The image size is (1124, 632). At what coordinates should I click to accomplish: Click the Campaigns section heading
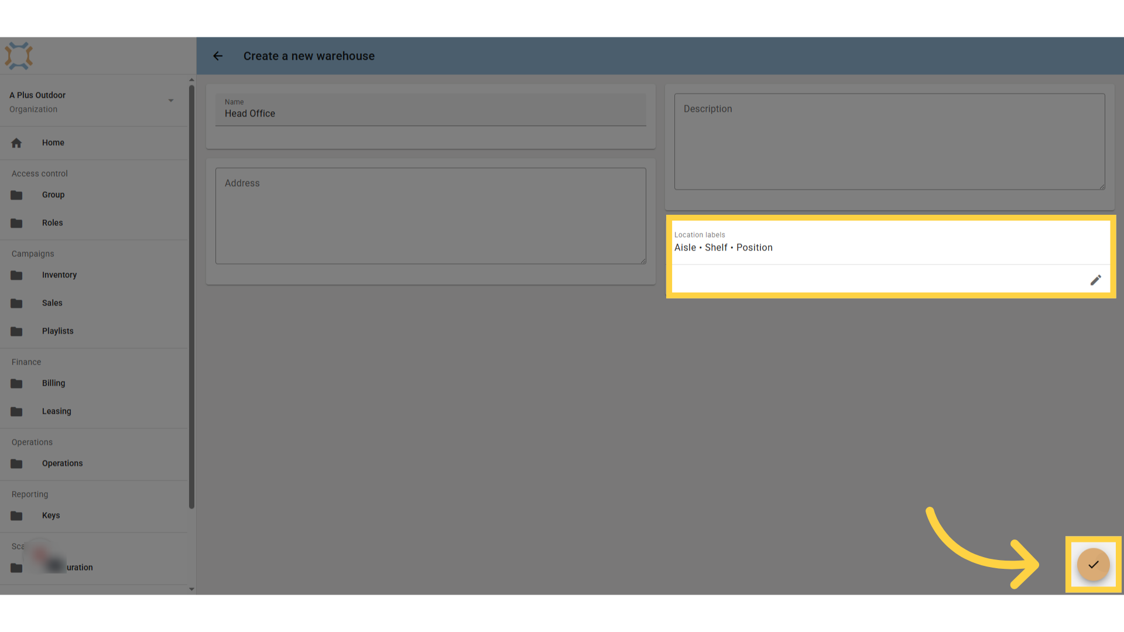[33, 254]
